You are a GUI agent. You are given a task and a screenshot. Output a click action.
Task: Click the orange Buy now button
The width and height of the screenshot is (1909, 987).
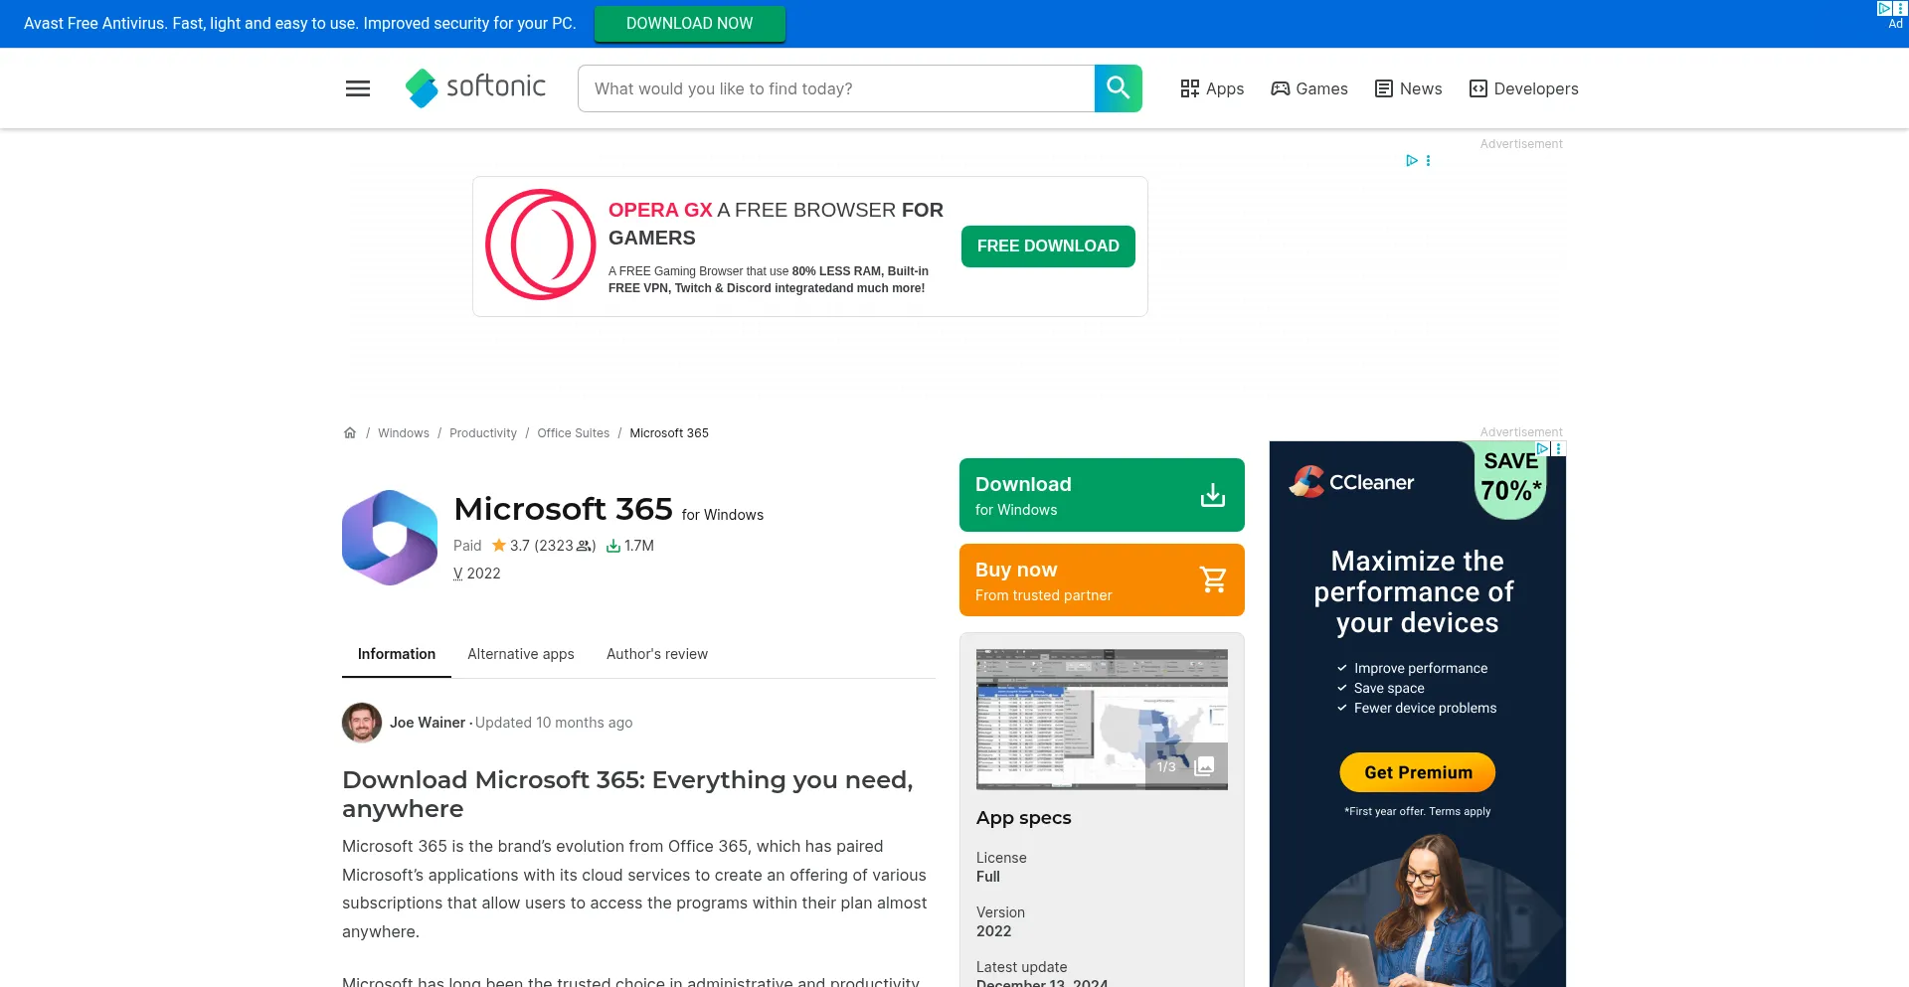pyautogui.click(x=1102, y=580)
